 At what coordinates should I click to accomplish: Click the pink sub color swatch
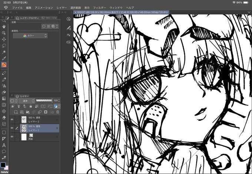(7, 168)
